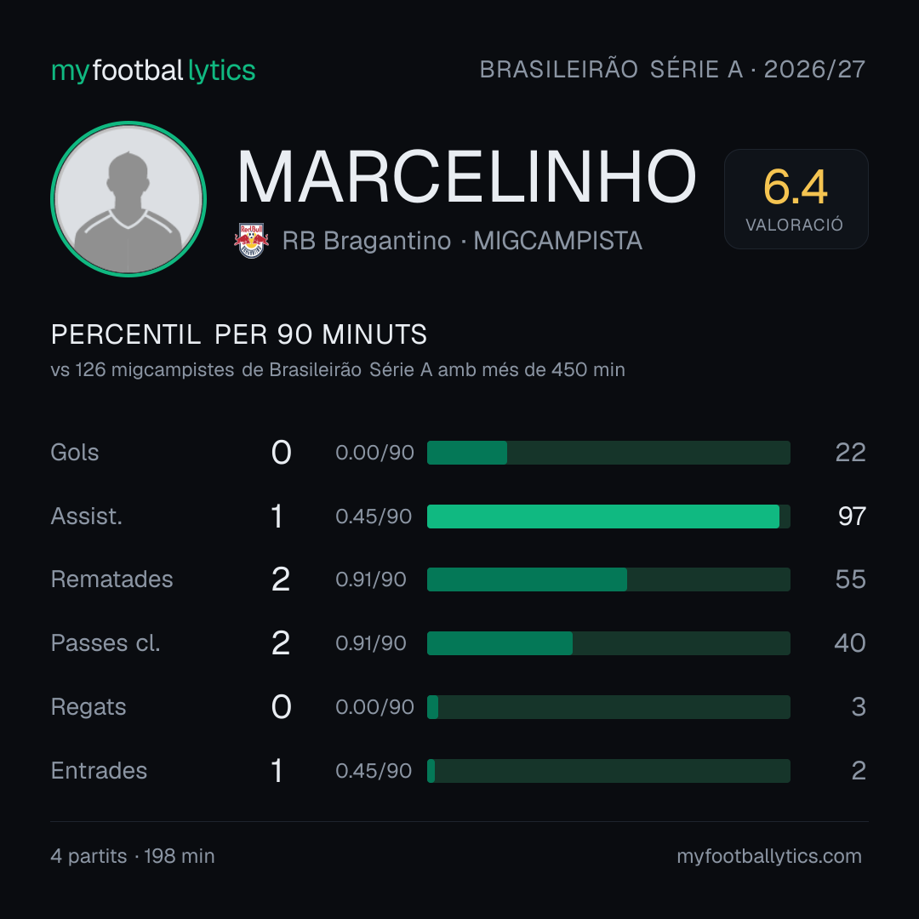919x919 pixels.
Task: Click the Brasileirão Série A 2026/27 label
Action: [x=672, y=69]
